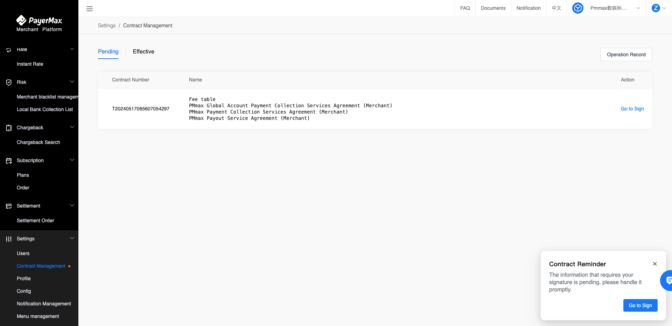
Task: Click the Chargeback icon in sidebar
Action: pyautogui.click(x=9, y=128)
